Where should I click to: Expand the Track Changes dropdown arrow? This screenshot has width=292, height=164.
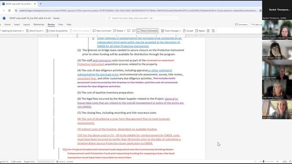click(180, 31)
